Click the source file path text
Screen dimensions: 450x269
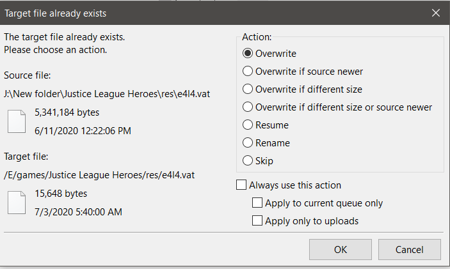pos(107,94)
